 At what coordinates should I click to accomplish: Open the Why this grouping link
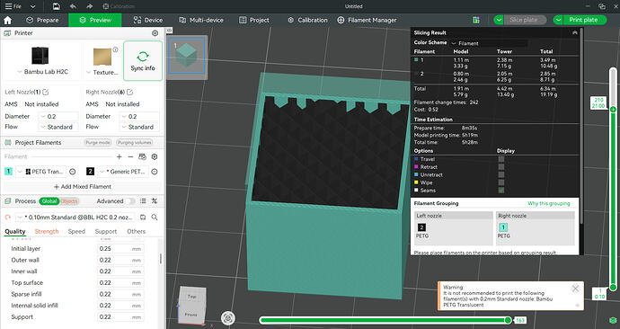[549, 203]
